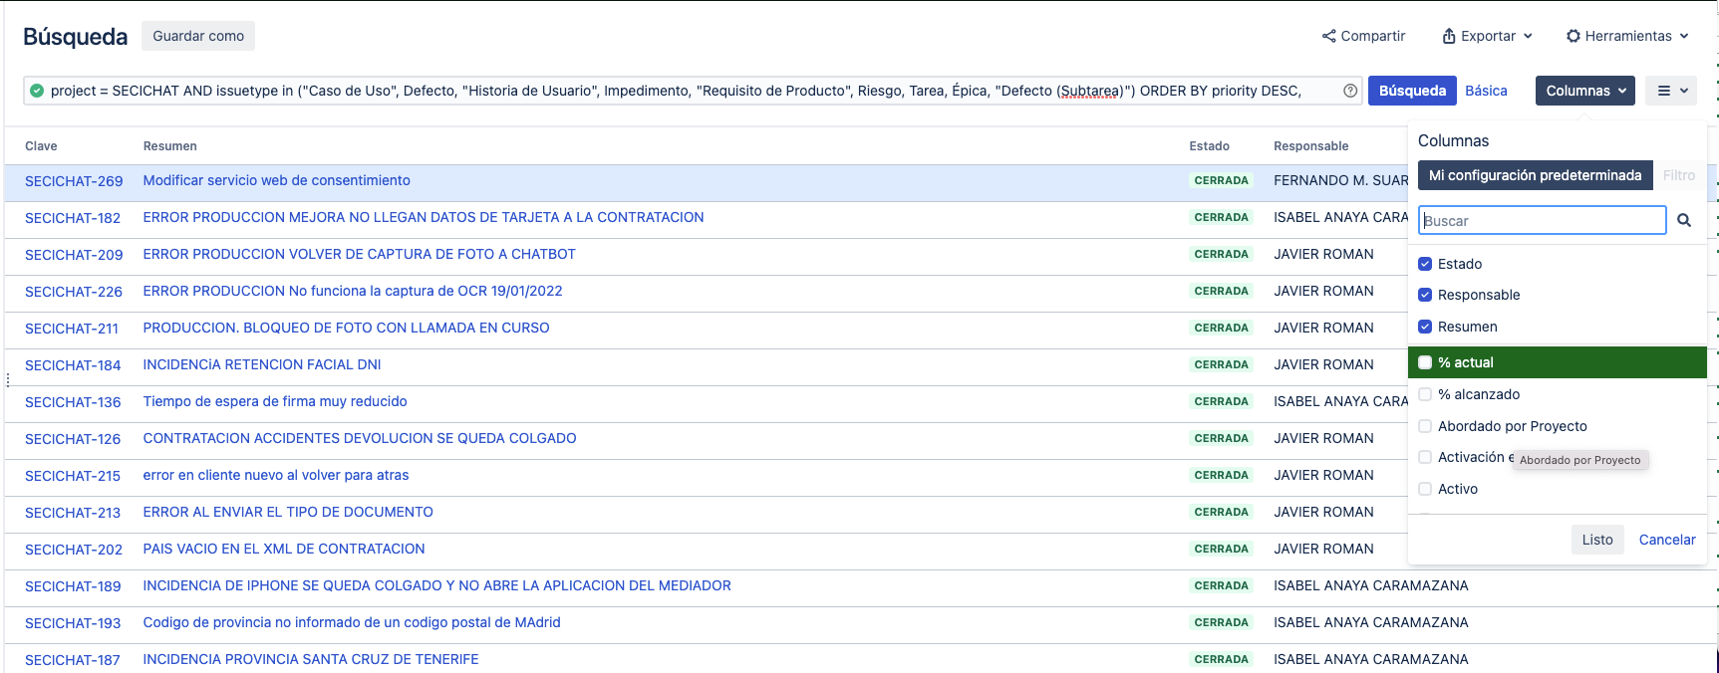Collapse the Columnas dropdown button
This screenshot has height=673, width=1719.
[x=1584, y=91]
